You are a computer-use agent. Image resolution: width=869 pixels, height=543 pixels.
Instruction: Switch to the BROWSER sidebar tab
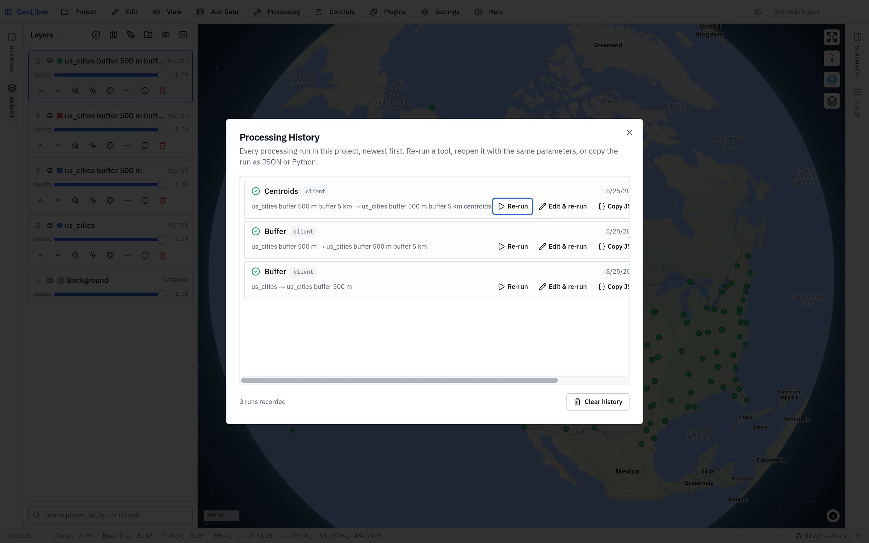pos(12,59)
